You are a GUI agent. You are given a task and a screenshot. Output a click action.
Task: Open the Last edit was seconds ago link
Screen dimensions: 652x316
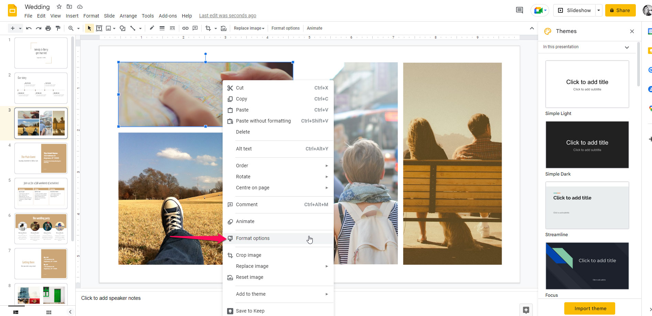point(227,15)
